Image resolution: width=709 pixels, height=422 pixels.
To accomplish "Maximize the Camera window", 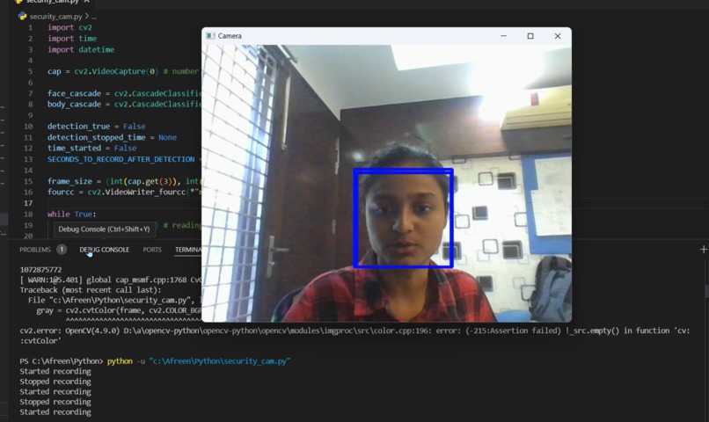I will click(x=530, y=36).
